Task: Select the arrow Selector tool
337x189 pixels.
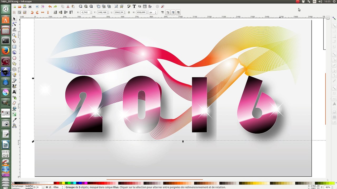Action: (x=14, y=19)
